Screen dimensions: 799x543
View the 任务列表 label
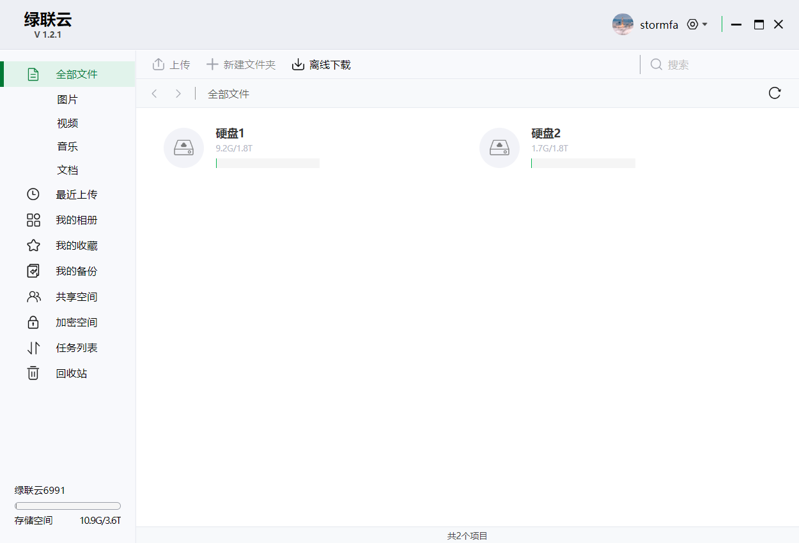[x=77, y=348]
